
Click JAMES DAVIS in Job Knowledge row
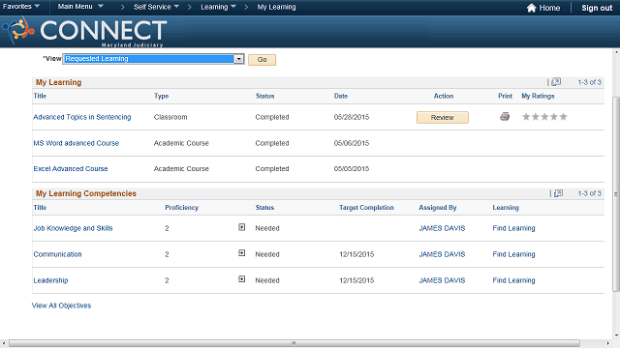[x=442, y=228]
